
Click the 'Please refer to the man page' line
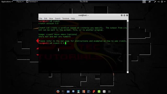pos(82,41)
